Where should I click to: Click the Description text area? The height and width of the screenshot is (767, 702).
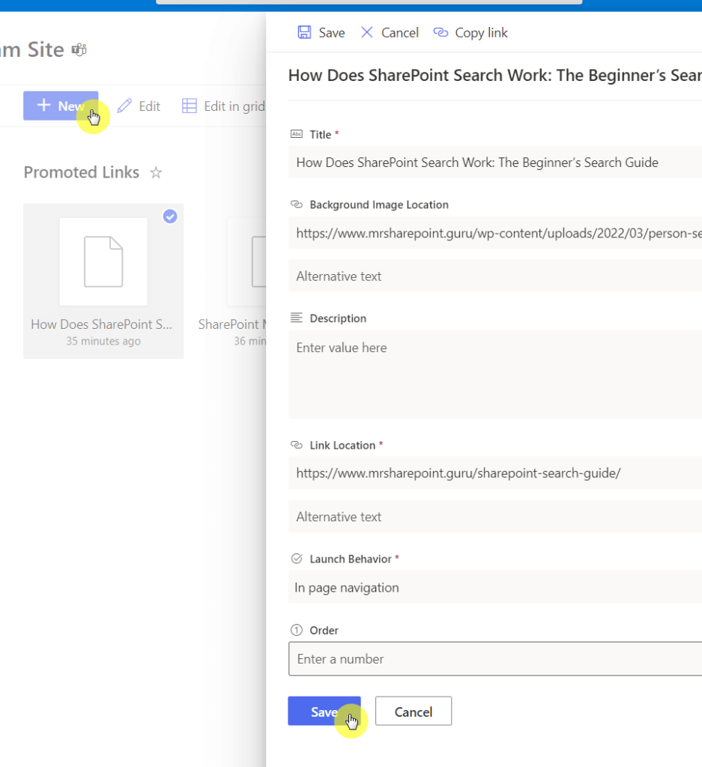495,375
